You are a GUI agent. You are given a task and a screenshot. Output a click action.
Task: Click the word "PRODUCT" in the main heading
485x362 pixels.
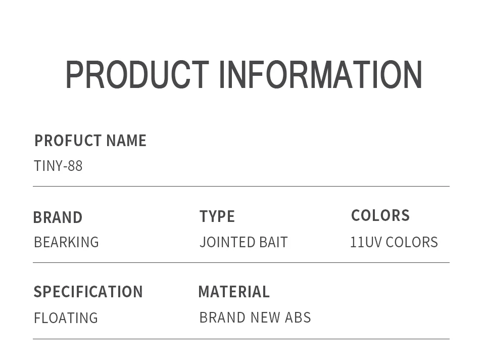(x=137, y=75)
